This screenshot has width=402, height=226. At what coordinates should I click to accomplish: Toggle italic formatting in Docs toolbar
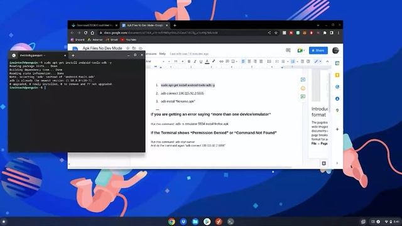pyautogui.click(x=195, y=62)
